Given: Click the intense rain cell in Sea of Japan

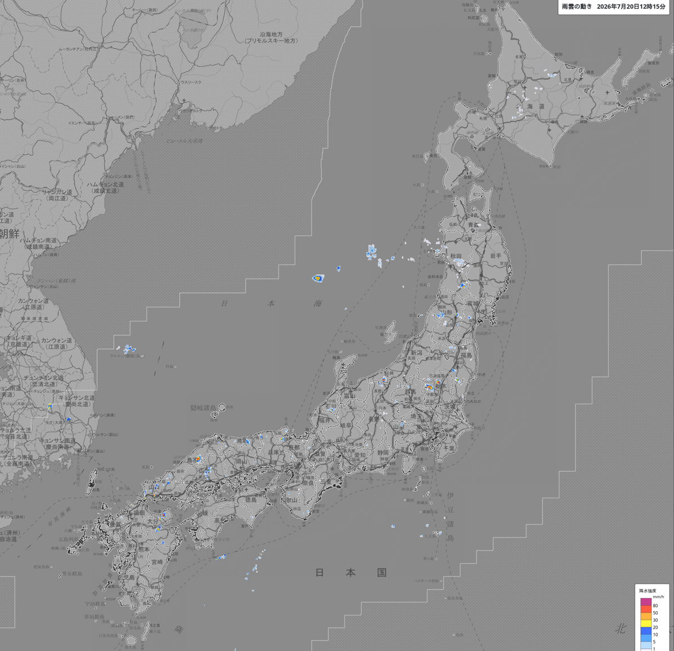Looking at the screenshot, I should (318, 278).
